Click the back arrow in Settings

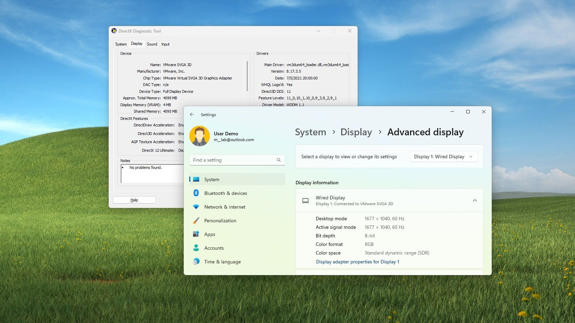coord(192,115)
